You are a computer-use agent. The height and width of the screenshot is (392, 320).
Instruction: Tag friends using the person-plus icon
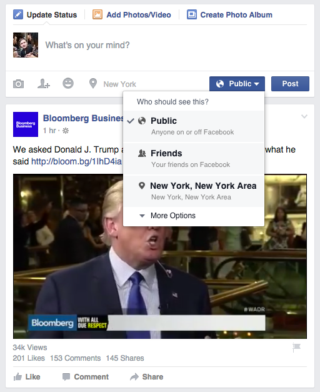44,84
